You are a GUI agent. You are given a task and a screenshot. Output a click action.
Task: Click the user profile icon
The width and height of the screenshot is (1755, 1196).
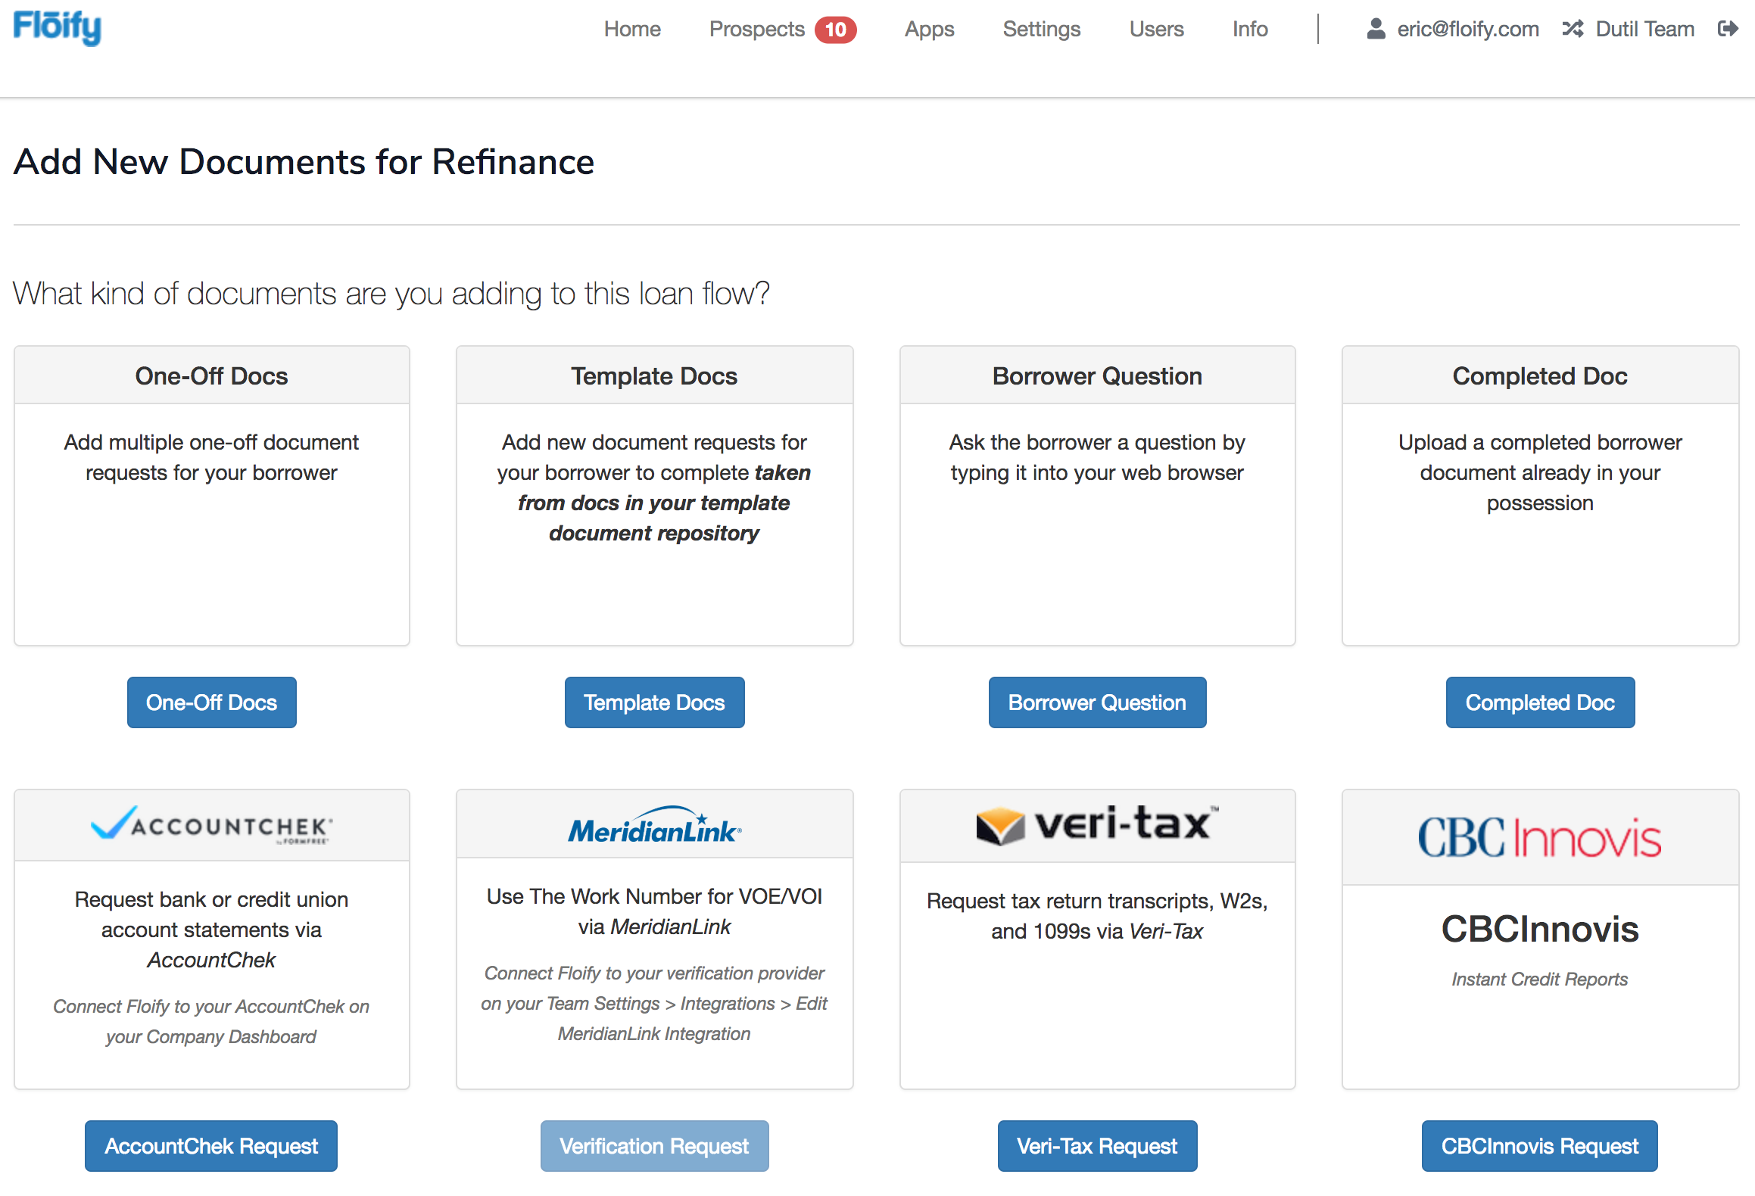(1376, 29)
